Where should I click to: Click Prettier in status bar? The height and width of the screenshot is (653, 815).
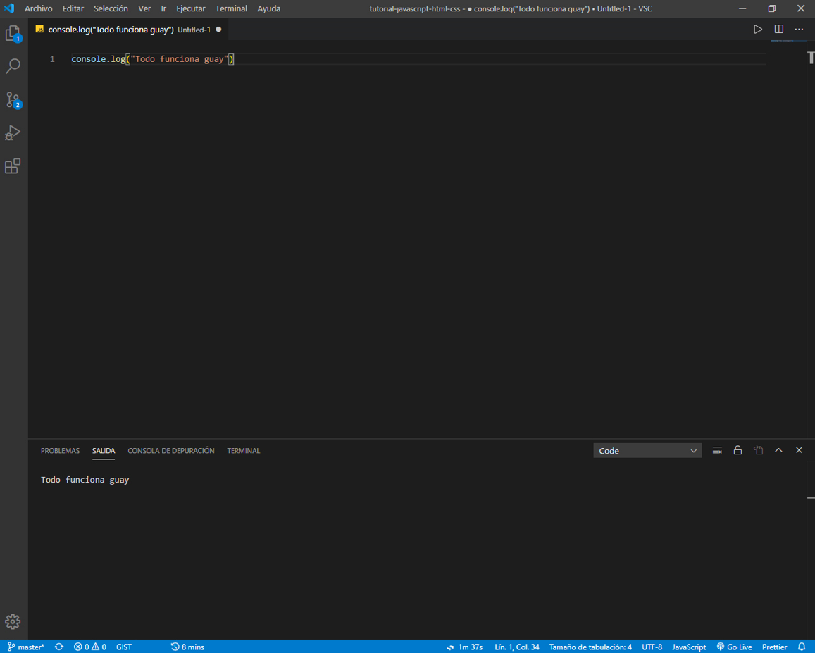[x=774, y=647]
